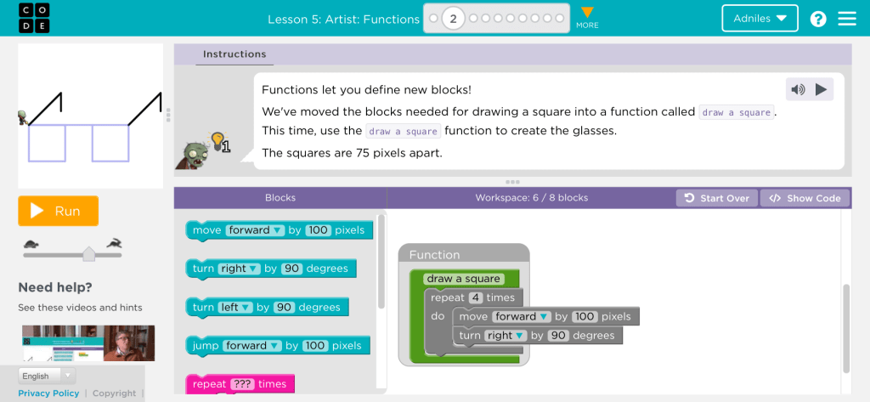Click the orange MORE arrow icon
The image size is (870, 402).
pos(587,13)
